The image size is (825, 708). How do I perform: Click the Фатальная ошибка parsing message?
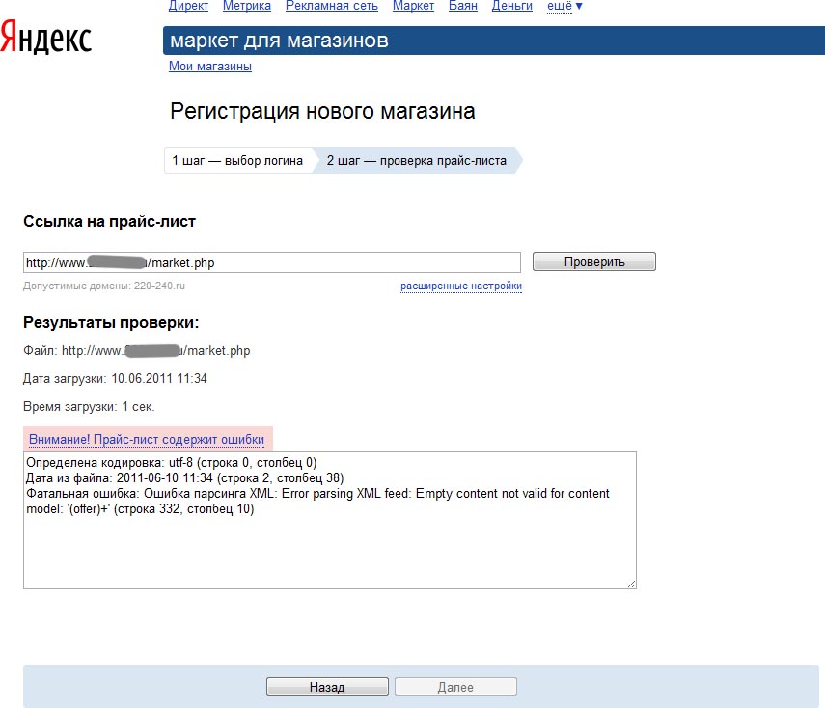(317, 502)
